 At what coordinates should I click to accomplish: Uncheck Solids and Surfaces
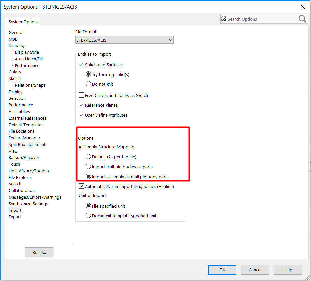pyautogui.click(x=81, y=65)
